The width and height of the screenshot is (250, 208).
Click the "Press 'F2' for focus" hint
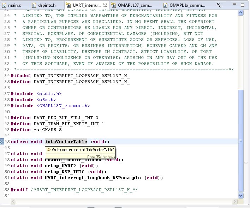[x=101, y=157]
